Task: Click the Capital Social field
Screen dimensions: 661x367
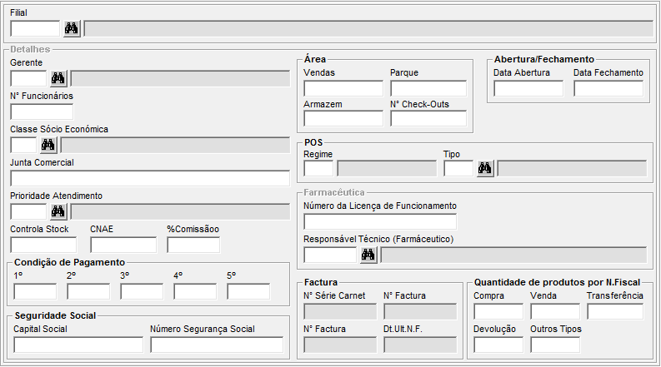Action: tap(78, 345)
